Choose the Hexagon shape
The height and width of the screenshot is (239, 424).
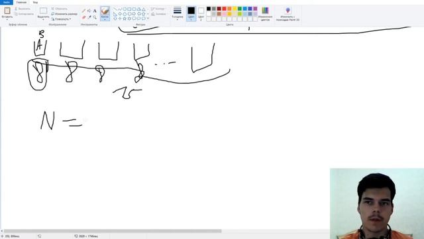click(129, 14)
